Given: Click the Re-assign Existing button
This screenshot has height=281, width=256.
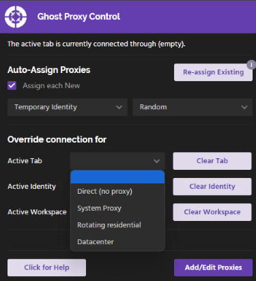Looking at the screenshot, I should 213,72.
